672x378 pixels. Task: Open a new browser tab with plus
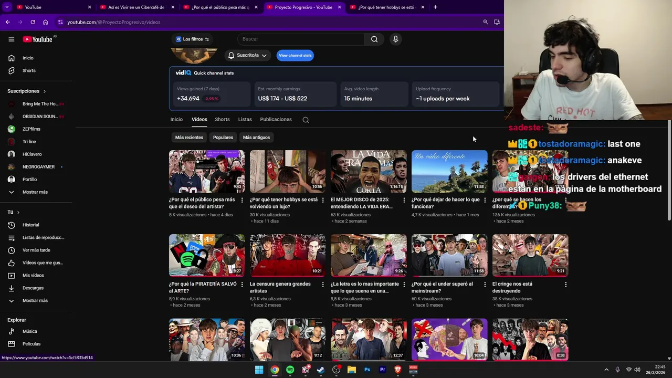pyautogui.click(x=435, y=7)
